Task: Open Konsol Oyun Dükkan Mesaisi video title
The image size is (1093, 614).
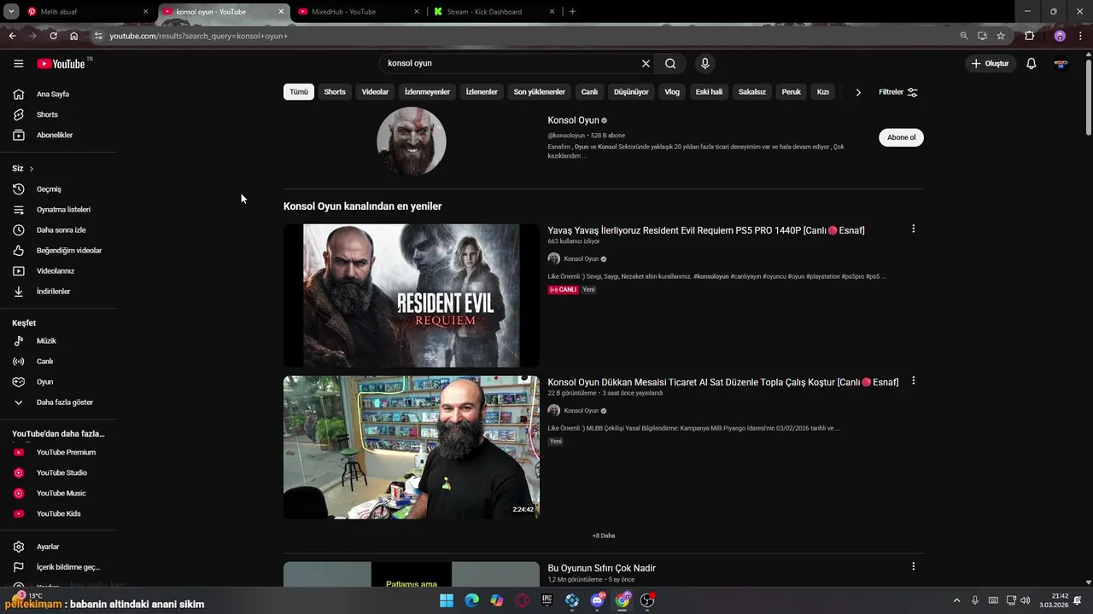Action: click(x=723, y=382)
